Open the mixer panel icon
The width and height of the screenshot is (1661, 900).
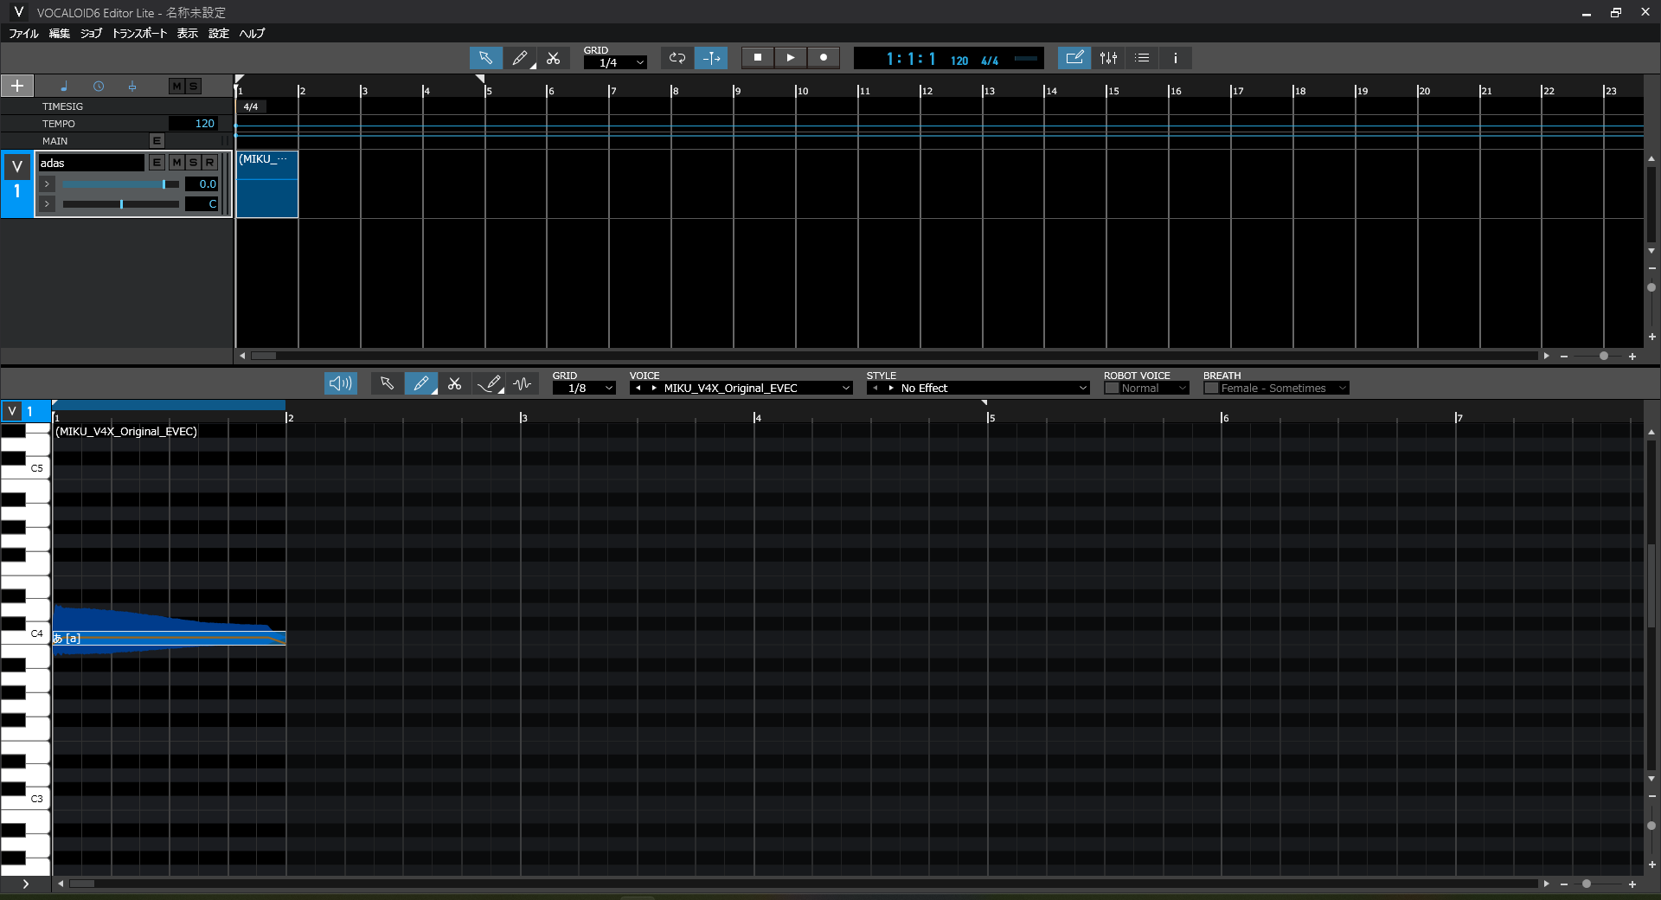[x=1108, y=58]
